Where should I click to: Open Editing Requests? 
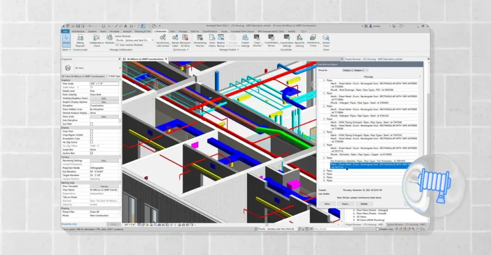pos(80,41)
